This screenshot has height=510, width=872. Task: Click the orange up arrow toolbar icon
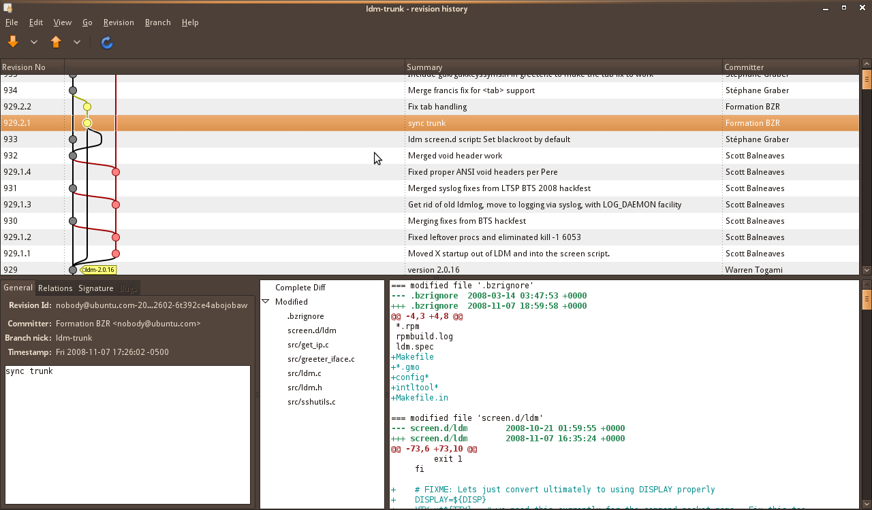coord(56,42)
